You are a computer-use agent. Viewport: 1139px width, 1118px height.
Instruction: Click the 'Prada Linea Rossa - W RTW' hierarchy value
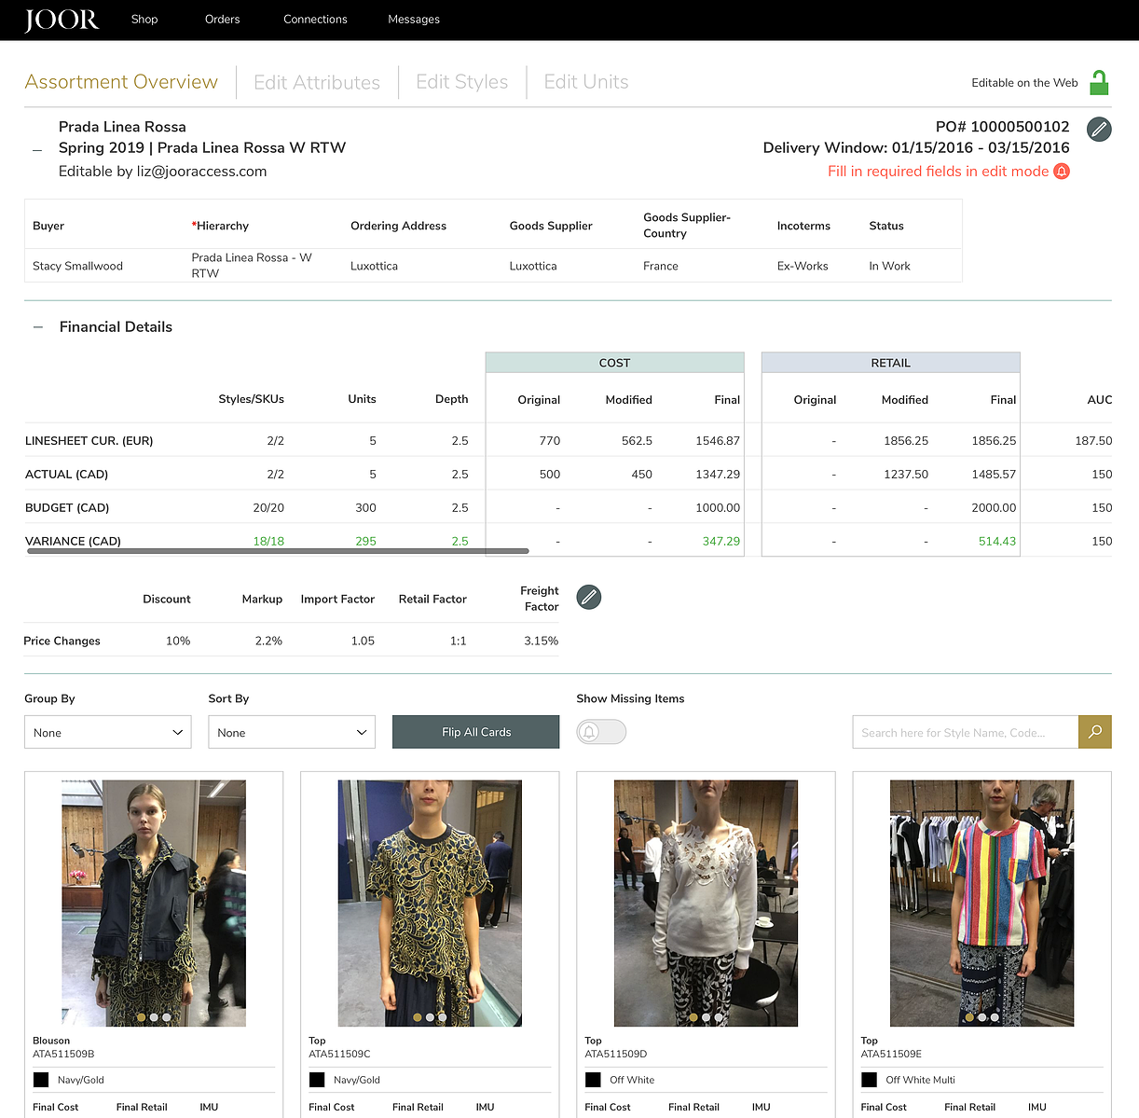(x=252, y=266)
